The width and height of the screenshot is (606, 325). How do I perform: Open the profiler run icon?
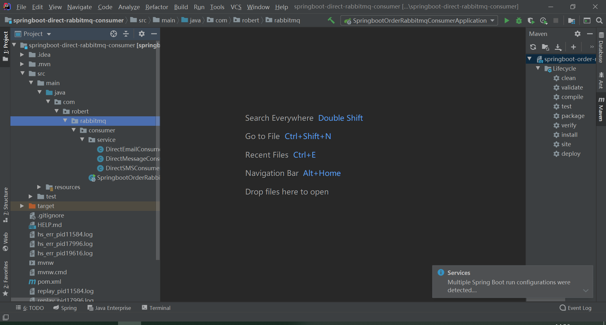click(x=544, y=20)
